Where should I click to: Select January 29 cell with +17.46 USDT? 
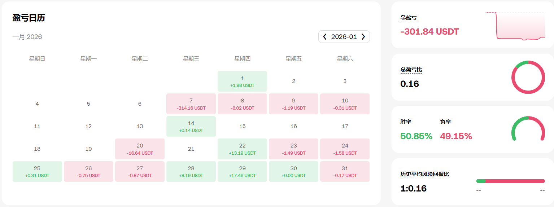(242, 171)
